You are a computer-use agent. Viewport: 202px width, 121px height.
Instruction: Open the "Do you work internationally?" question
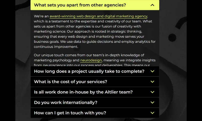pos(65,102)
